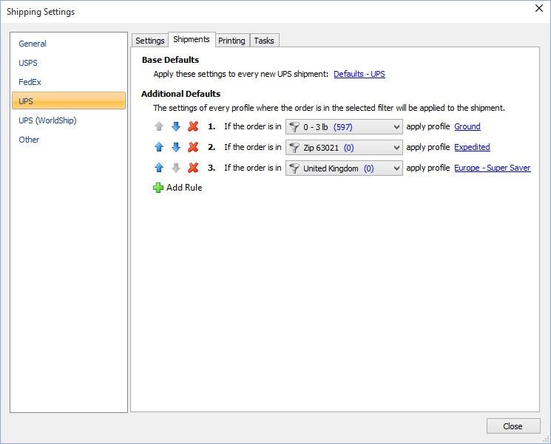Open the Europe - Super Saver profile link
The width and height of the screenshot is (551, 444).
493,168
